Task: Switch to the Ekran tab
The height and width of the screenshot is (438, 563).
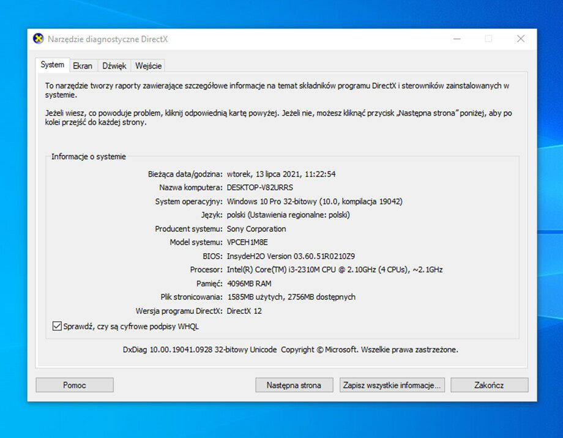Action: click(x=83, y=65)
